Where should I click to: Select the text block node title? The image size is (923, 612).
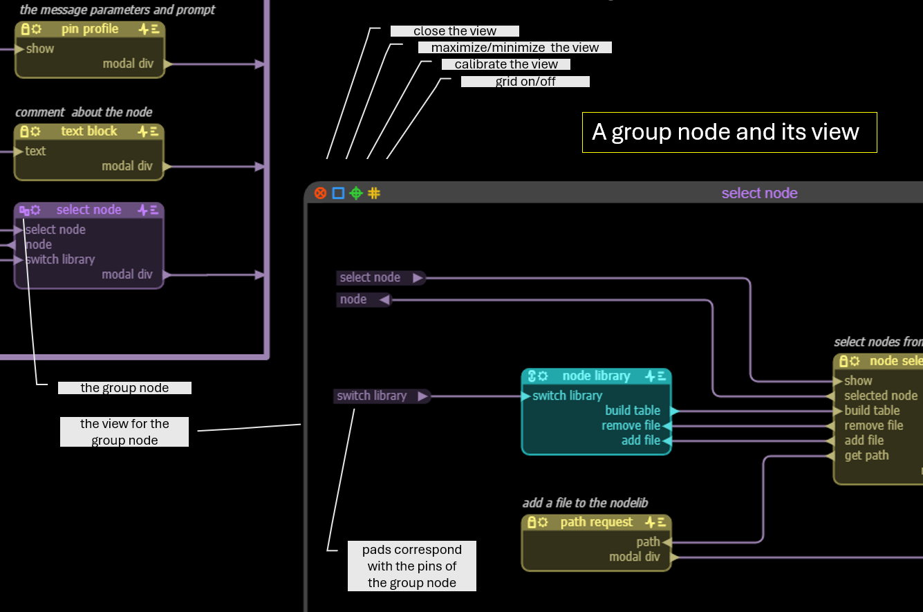point(89,131)
